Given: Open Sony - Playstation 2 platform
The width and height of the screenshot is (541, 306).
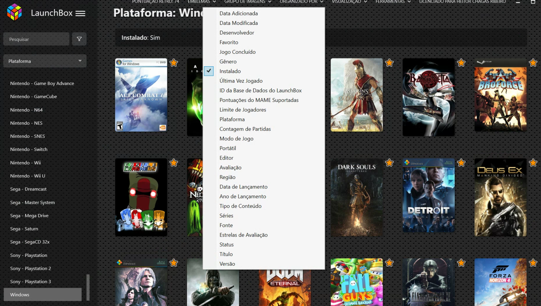Looking at the screenshot, I should point(30,268).
